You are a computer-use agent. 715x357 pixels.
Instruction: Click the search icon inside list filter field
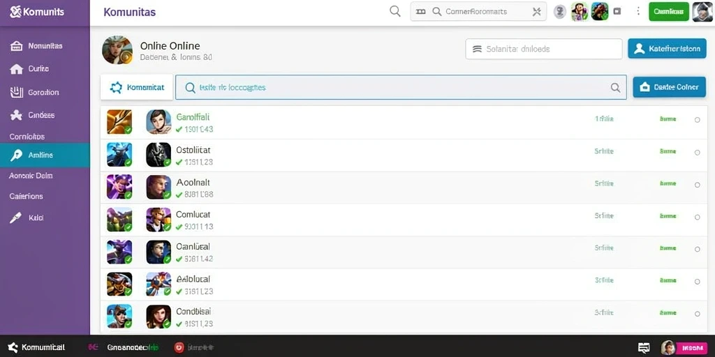[615, 88]
